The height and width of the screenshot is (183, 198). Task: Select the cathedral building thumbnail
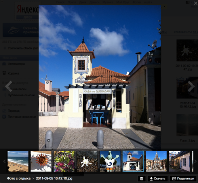(156, 161)
